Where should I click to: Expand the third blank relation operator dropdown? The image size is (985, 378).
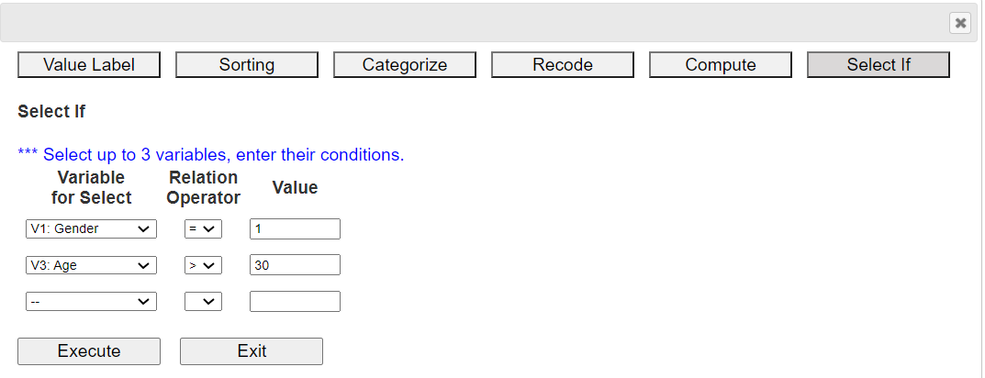pyautogui.click(x=203, y=302)
